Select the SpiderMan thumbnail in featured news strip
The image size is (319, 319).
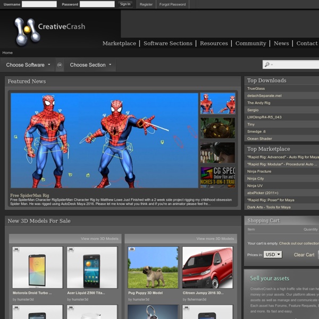point(217,104)
